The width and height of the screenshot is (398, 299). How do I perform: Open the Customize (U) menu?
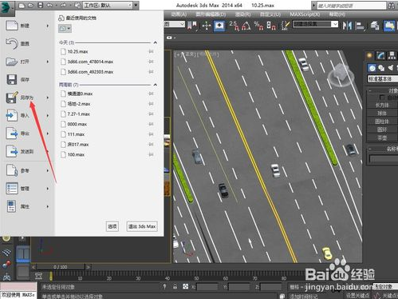[x=270, y=14]
